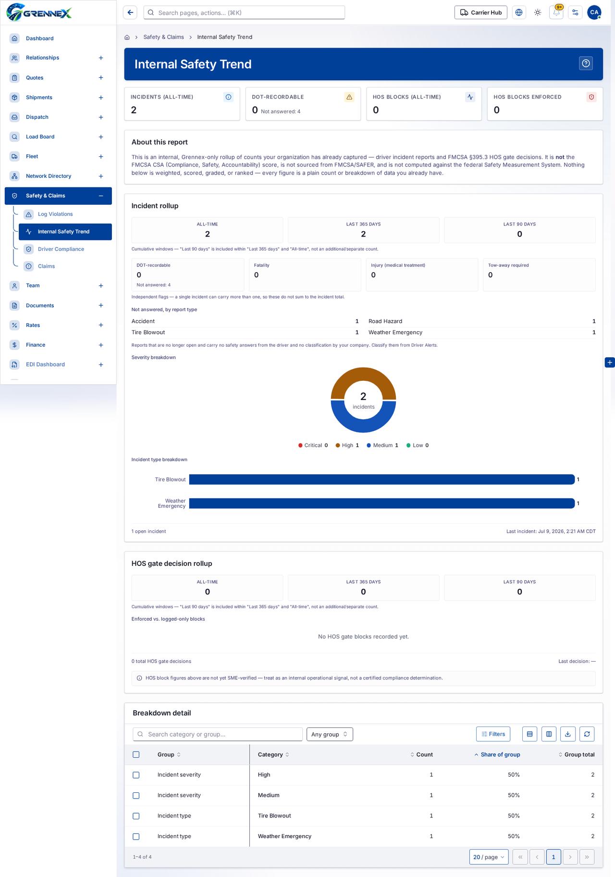Open the CA user avatar menu
The height and width of the screenshot is (877, 615).
point(594,13)
